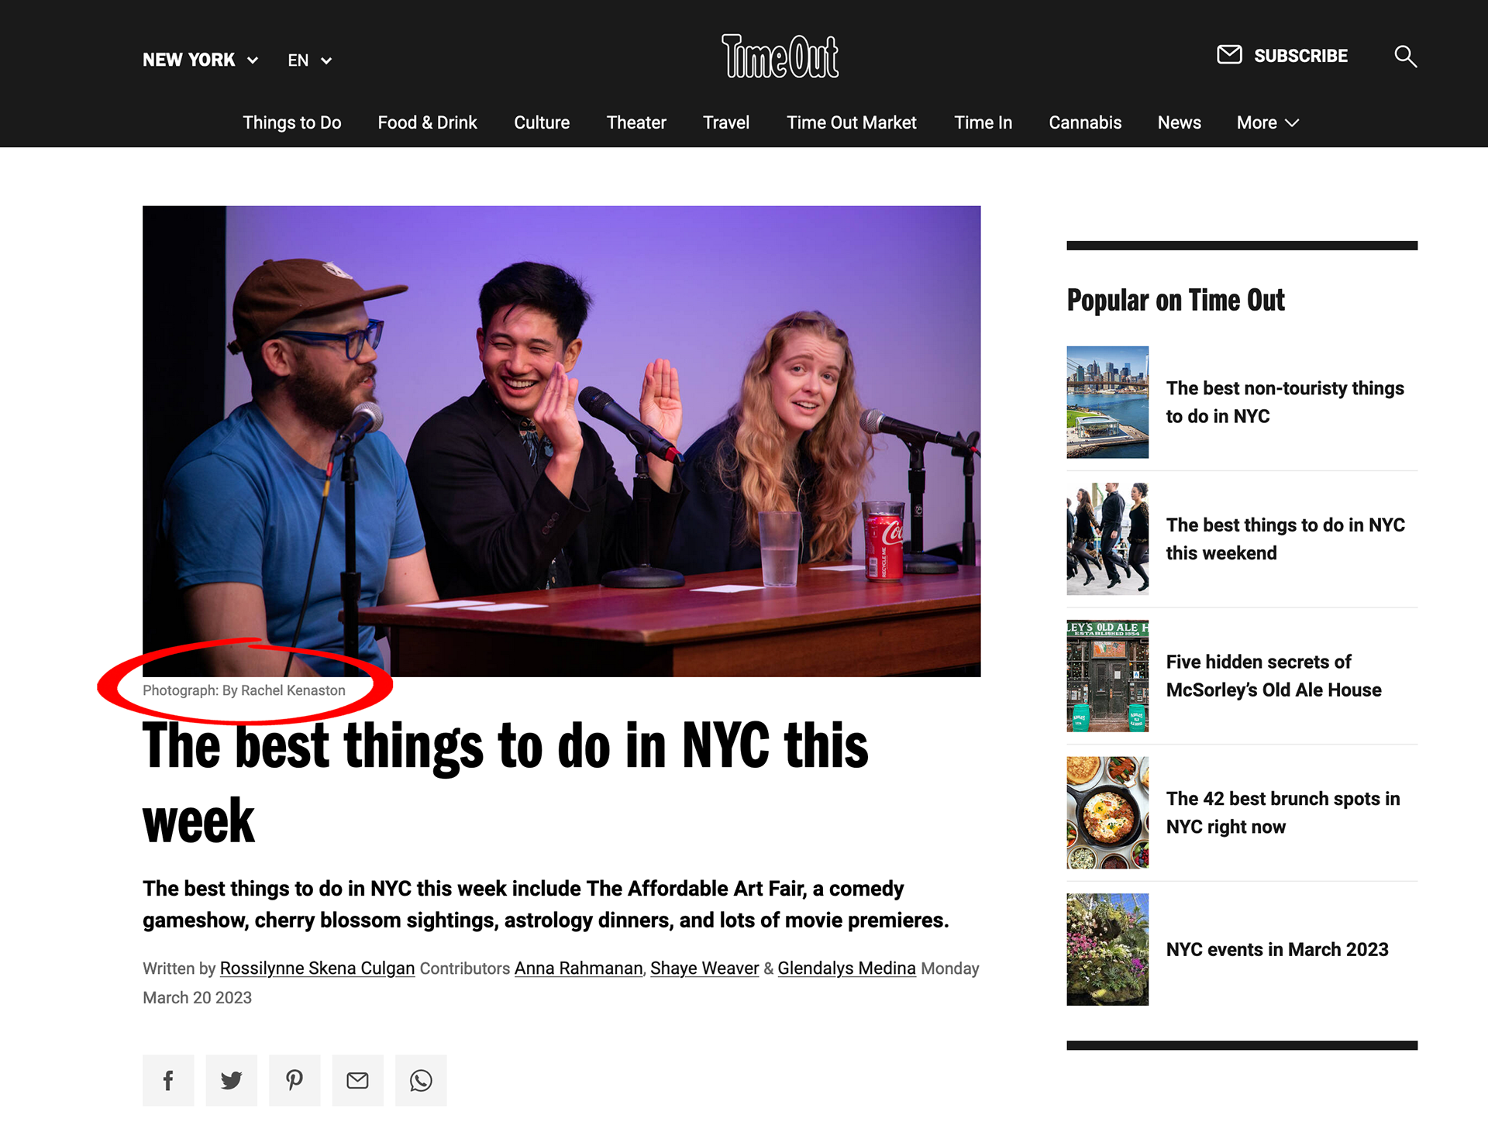Expand the New York city dropdown
The height and width of the screenshot is (1125, 1488).
[200, 60]
